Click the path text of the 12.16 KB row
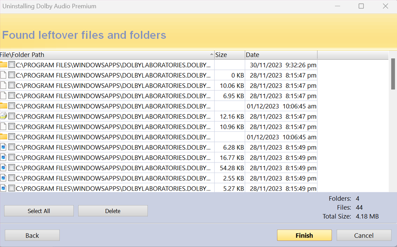 (113, 117)
